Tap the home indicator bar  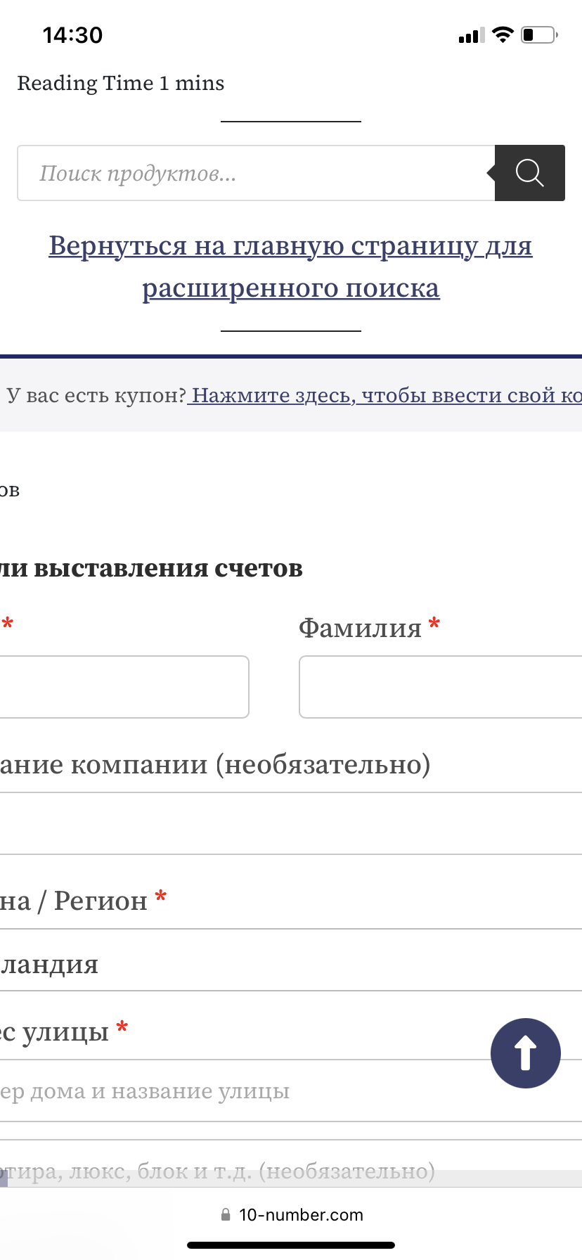point(291,1245)
